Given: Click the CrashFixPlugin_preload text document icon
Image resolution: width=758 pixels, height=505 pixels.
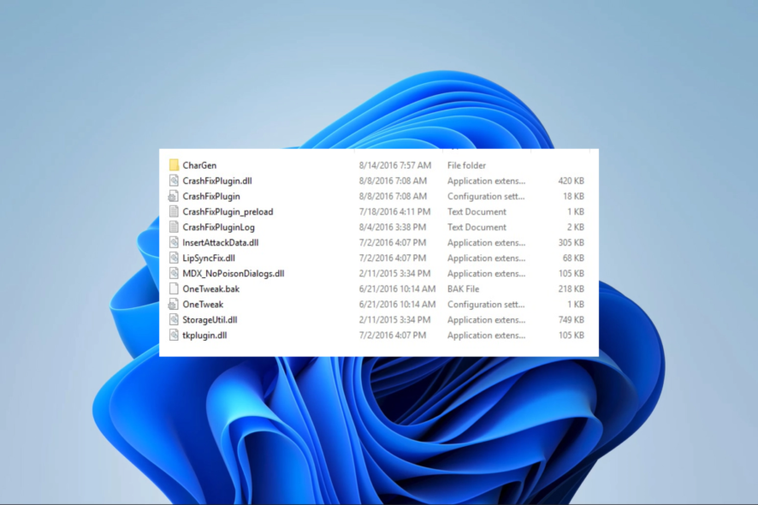Looking at the screenshot, I should coord(174,212).
